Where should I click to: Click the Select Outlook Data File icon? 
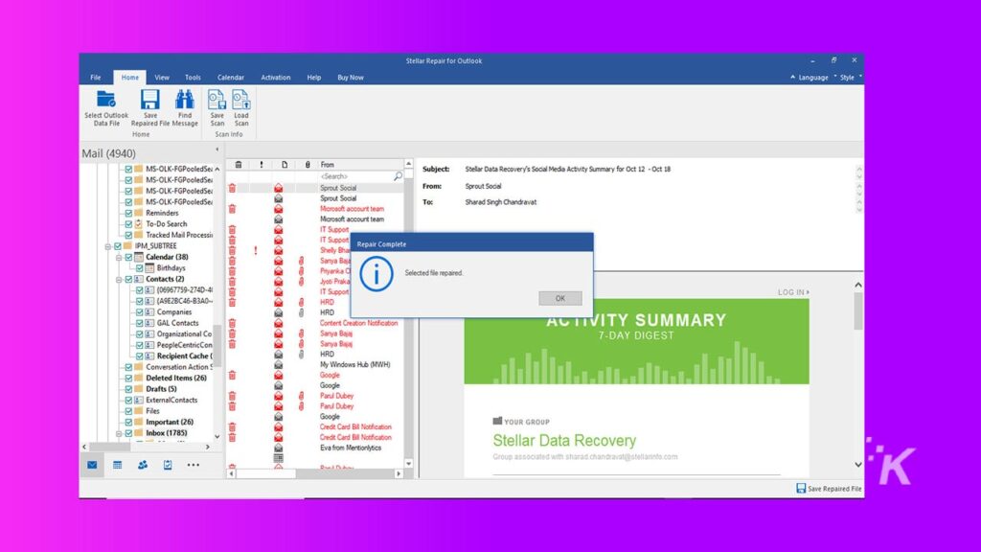105,99
